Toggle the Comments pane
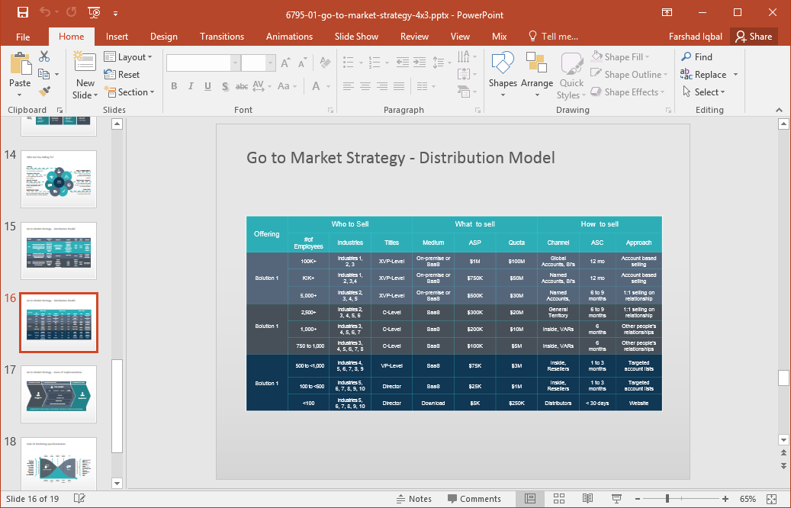The width and height of the screenshot is (791, 508). pos(473,499)
